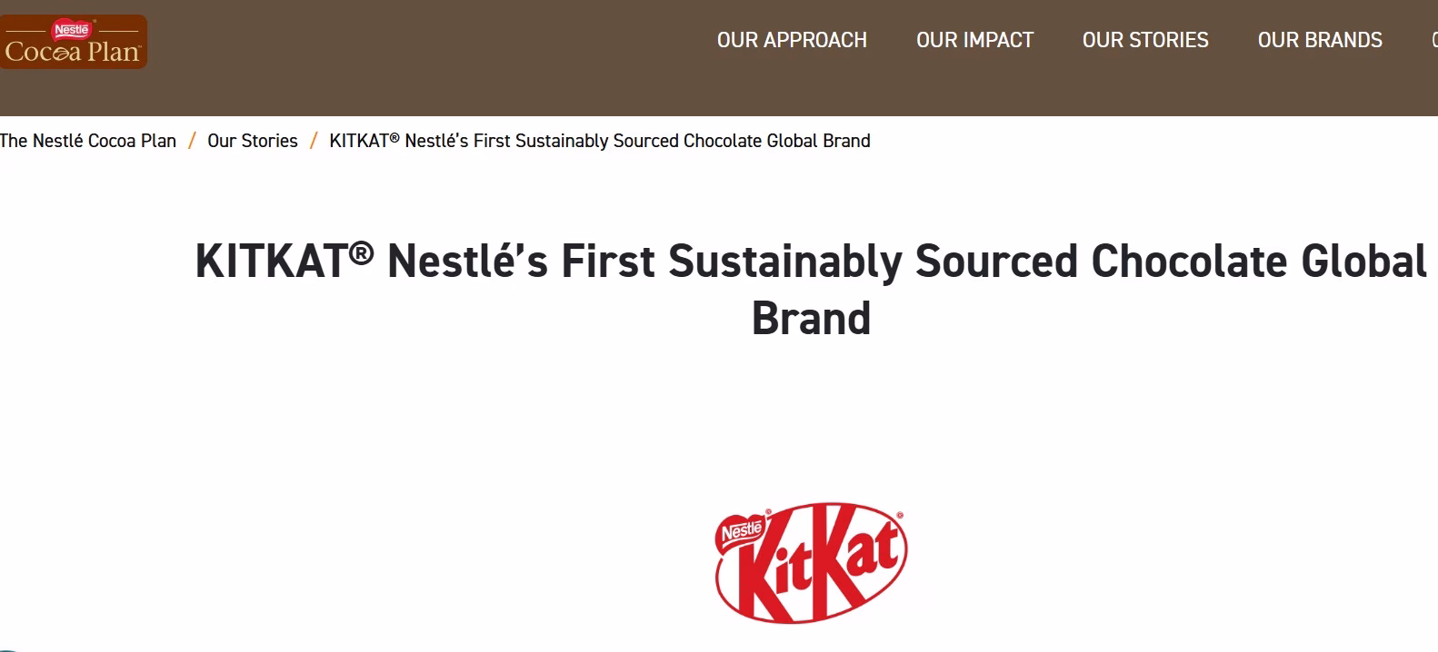Click the breadcrumb trail area
This screenshot has height=652, width=1438.
[436, 141]
